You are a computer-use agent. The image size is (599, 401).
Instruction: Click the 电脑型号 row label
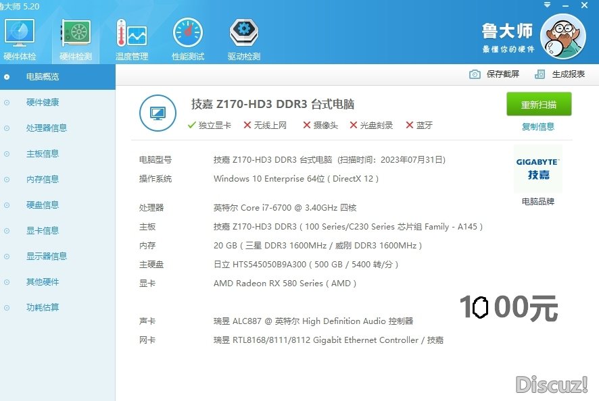[x=155, y=160]
